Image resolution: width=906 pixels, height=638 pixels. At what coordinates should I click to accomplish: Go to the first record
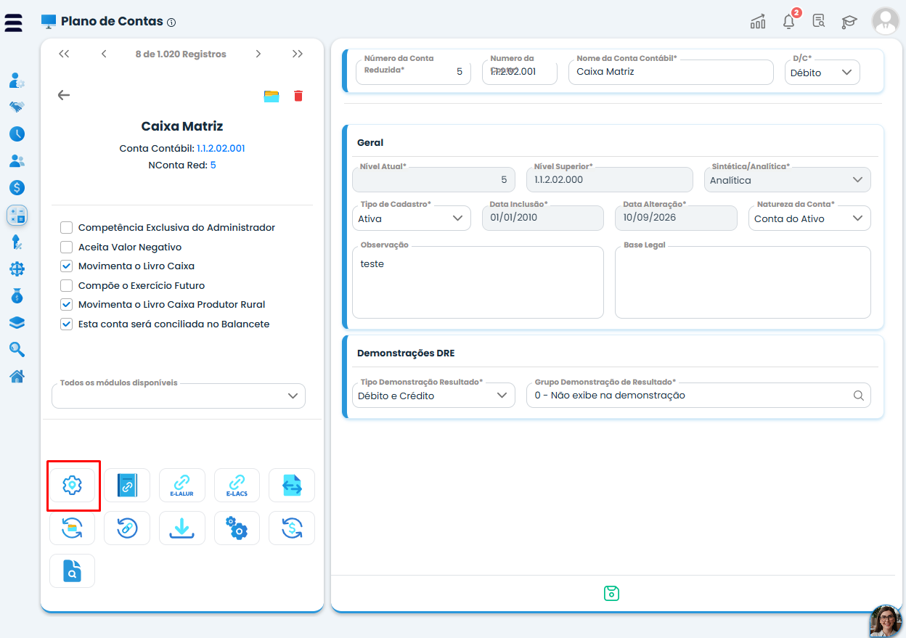(x=64, y=54)
